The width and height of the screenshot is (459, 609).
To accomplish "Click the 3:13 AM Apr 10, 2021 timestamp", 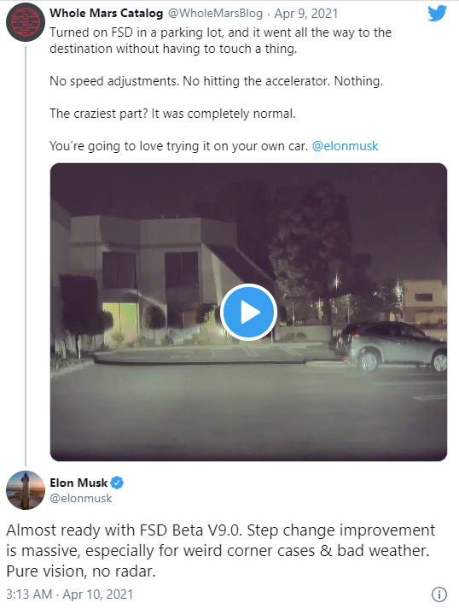I will [69, 594].
